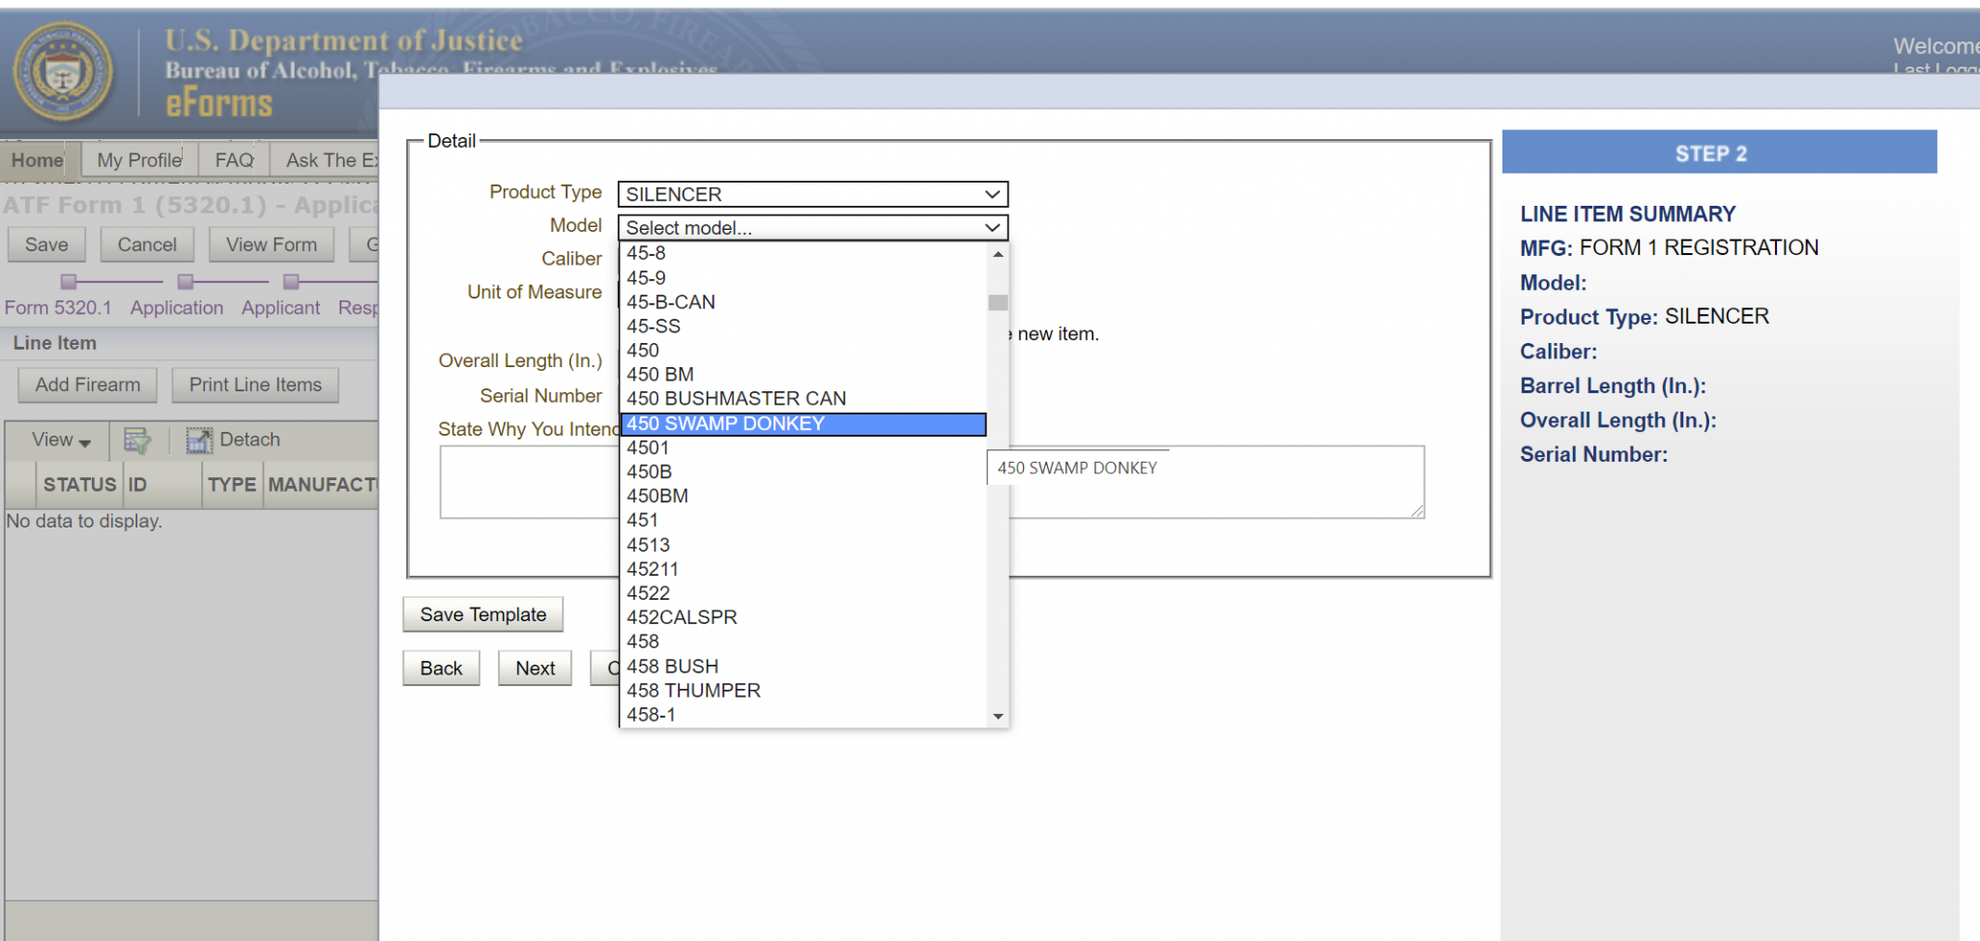The width and height of the screenshot is (1980, 941).
Task: Open the Product Type SILENCER dropdown
Action: pyautogui.click(x=813, y=194)
